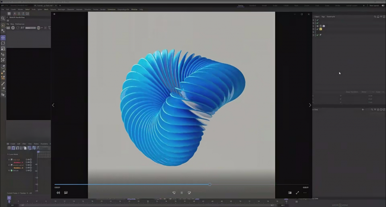Screen dimensions: 386x207
Task: Open the Object menu in Object Manager
Action: 317,17
